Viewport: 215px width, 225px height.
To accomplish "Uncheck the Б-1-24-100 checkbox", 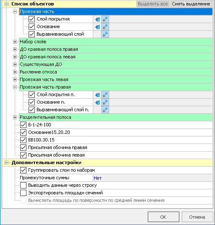I will click(23, 125).
